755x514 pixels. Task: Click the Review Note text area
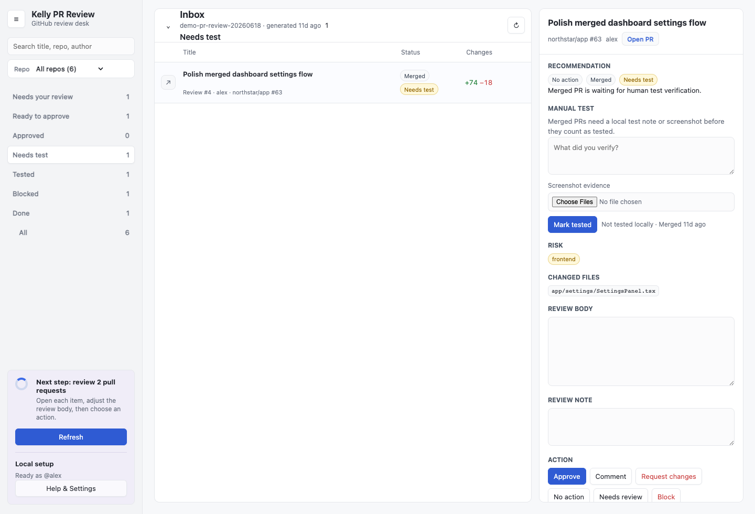click(641, 427)
